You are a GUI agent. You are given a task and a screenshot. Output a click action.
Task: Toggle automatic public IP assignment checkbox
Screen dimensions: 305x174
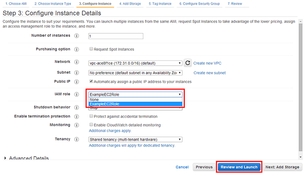pos(91,82)
